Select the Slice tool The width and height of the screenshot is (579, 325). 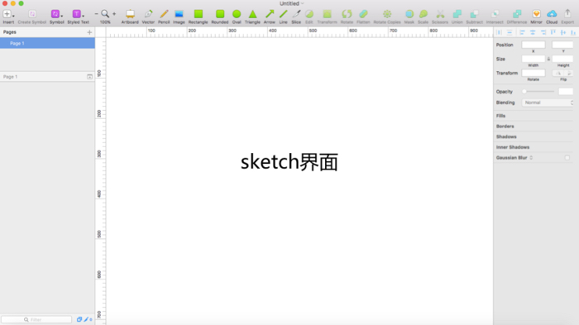tap(296, 14)
